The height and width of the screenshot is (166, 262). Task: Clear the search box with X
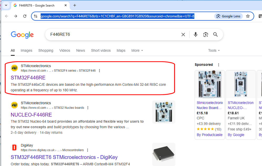(183, 35)
